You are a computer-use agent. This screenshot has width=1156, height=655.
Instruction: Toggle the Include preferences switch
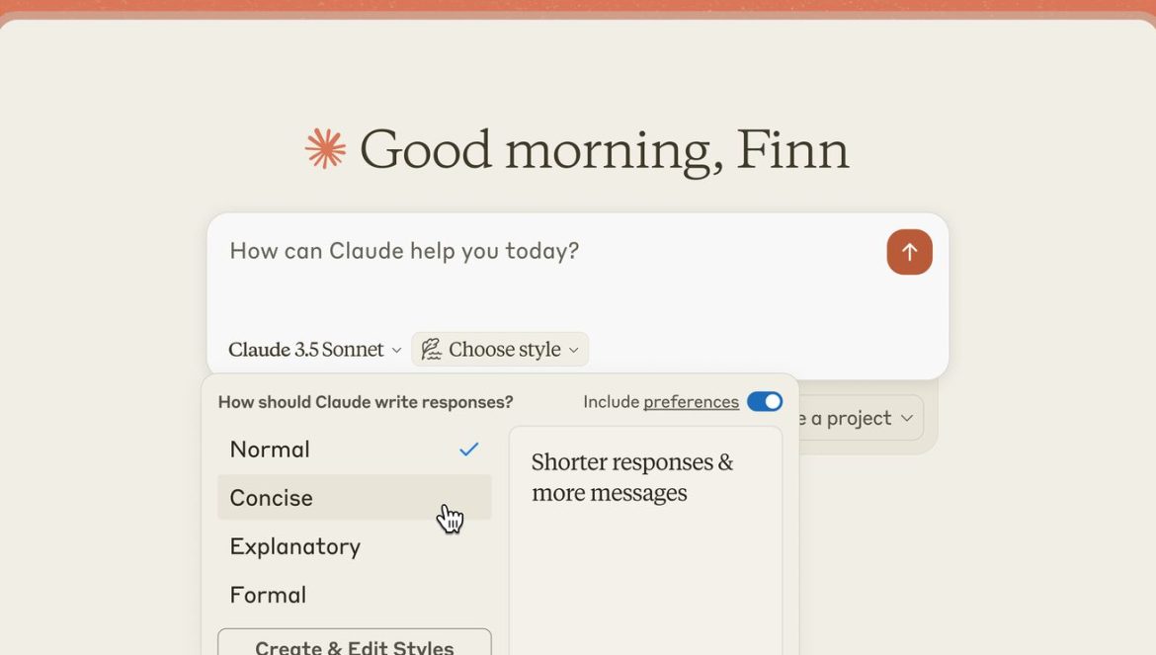pyautogui.click(x=765, y=401)
